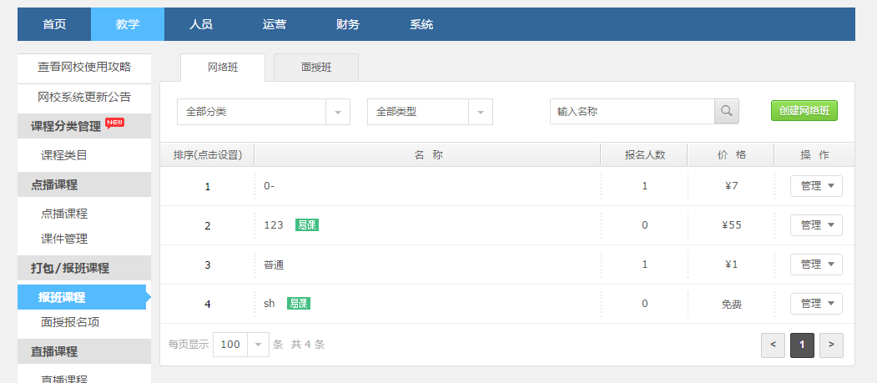Open the 财务 menu in top navigation
The image size is (877, 383).
tap(348, 24)
